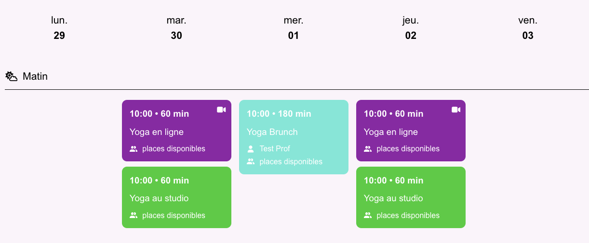This screenshot has width=589, height=243.
Task: Select Tuesday 30 day header
Action: [x=176, y=28]
